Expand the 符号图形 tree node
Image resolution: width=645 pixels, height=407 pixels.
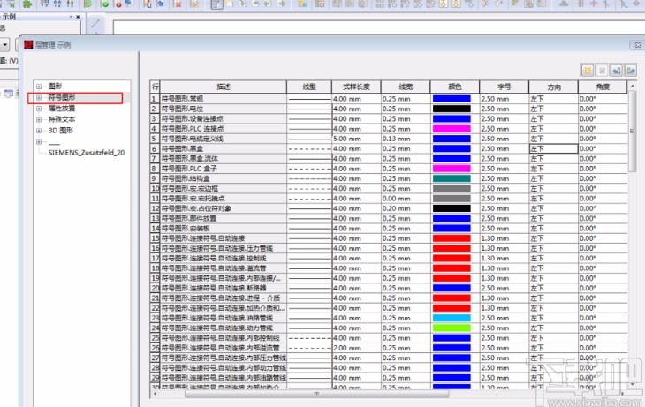(39, 97)
